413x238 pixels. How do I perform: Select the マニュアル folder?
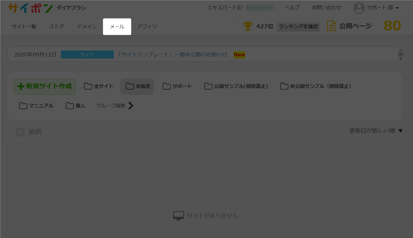coord(36,106)
